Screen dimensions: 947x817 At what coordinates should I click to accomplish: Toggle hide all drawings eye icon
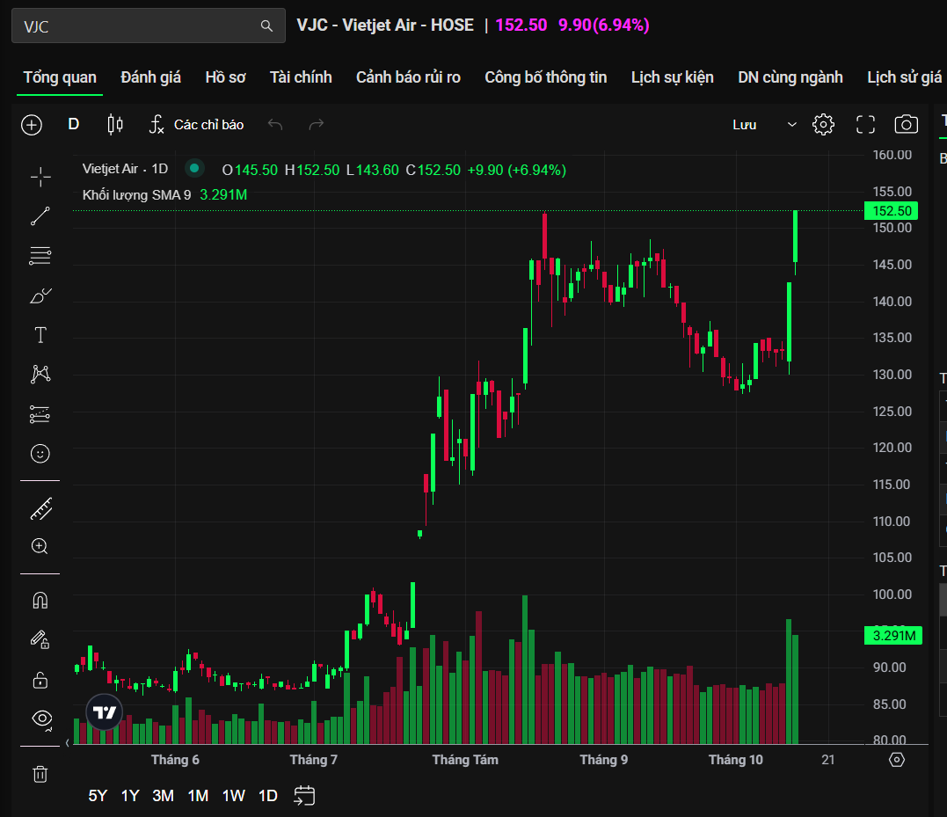point(40,719)
